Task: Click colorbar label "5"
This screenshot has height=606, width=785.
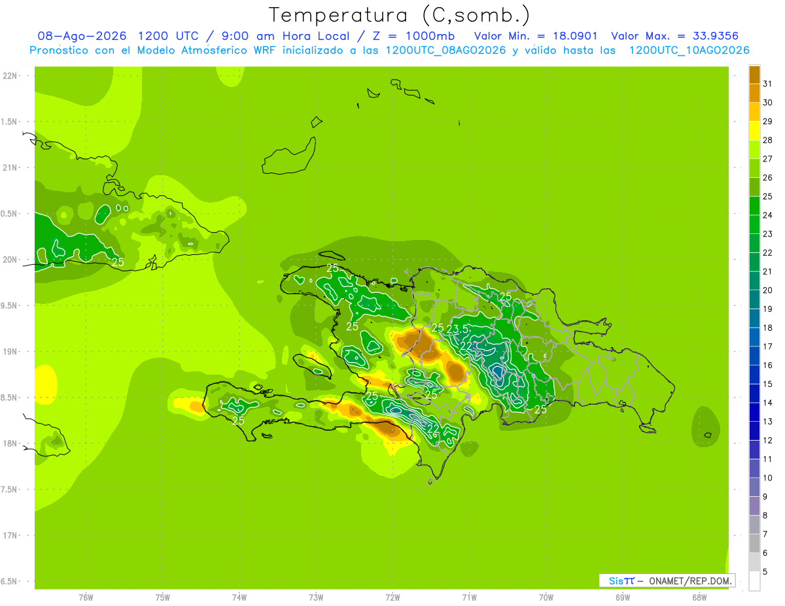Action: coord(765,572)
